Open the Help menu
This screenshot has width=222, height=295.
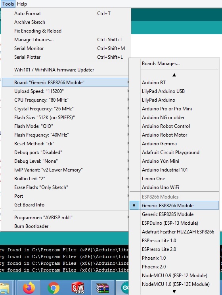point(22,4)
